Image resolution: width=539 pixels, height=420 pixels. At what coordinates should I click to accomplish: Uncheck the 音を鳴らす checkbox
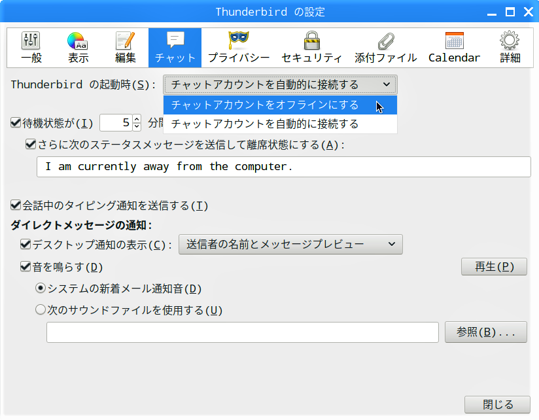[x=26, y=266]
